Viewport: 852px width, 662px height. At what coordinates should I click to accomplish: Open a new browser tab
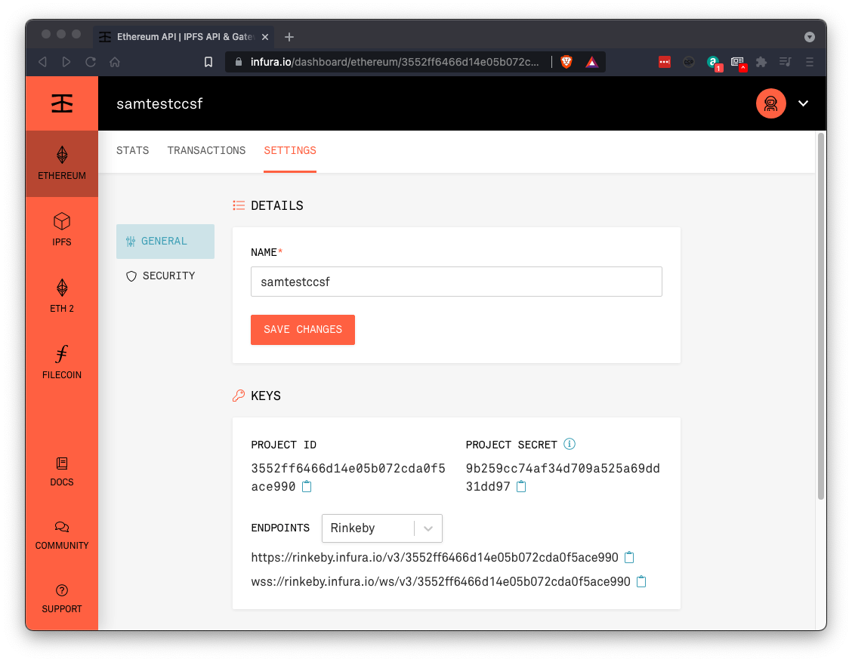coord(289,37)
